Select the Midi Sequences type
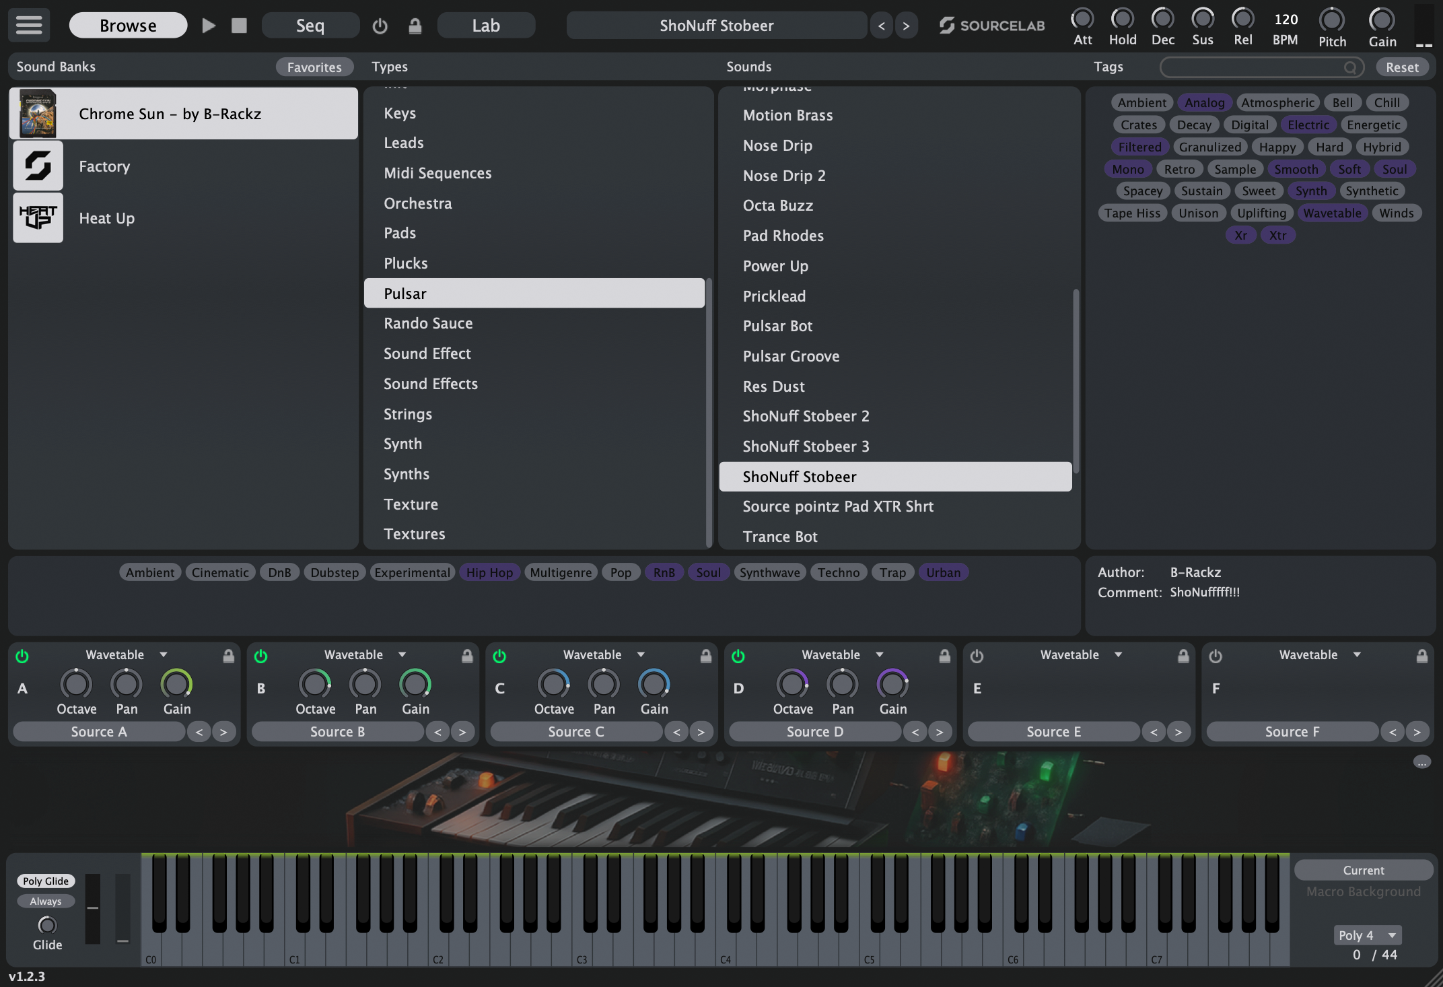Screen dimensions: 1443x987 click(534, 173)
